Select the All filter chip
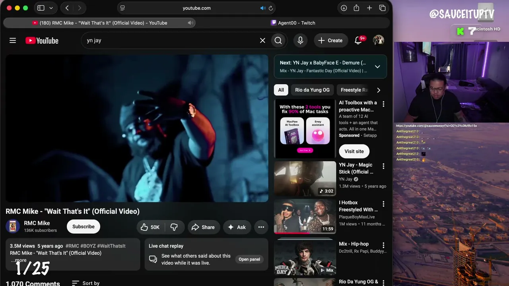The height and width of the screenshot is (286, 509). pyautogui.click(x=281, y=90)
